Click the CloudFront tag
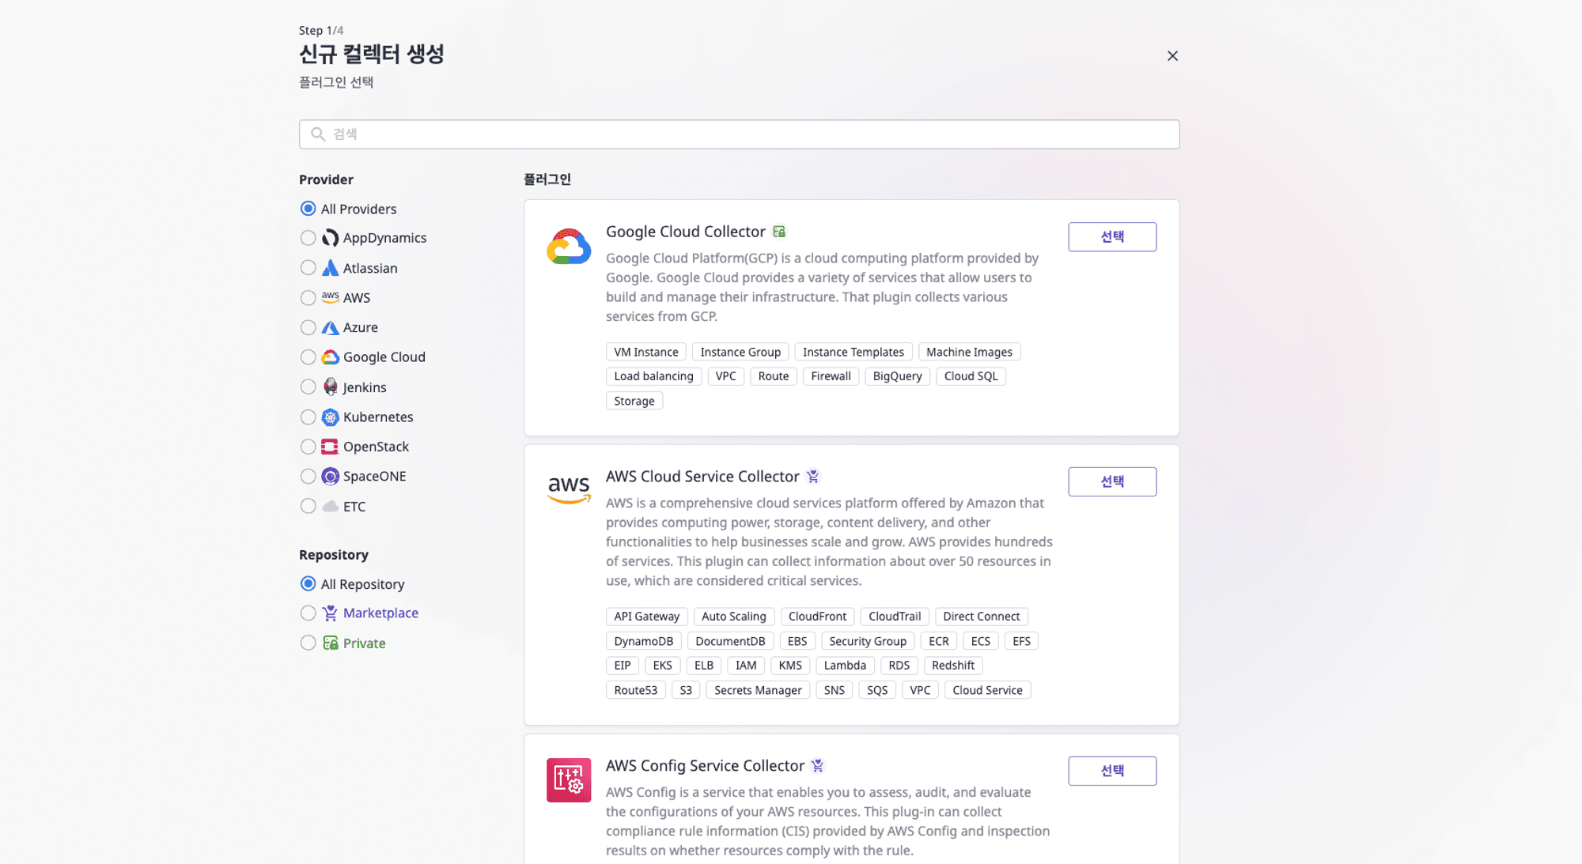Screen dimensions: 1582x864 (817, 617)
